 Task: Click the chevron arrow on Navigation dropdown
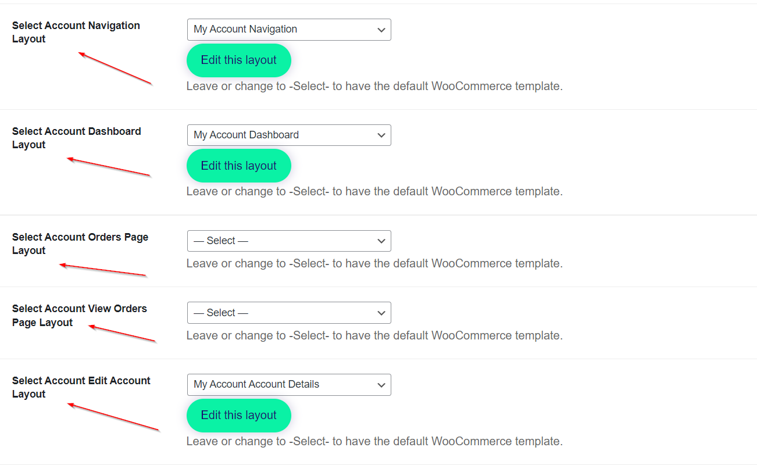(x=381, y=30)
